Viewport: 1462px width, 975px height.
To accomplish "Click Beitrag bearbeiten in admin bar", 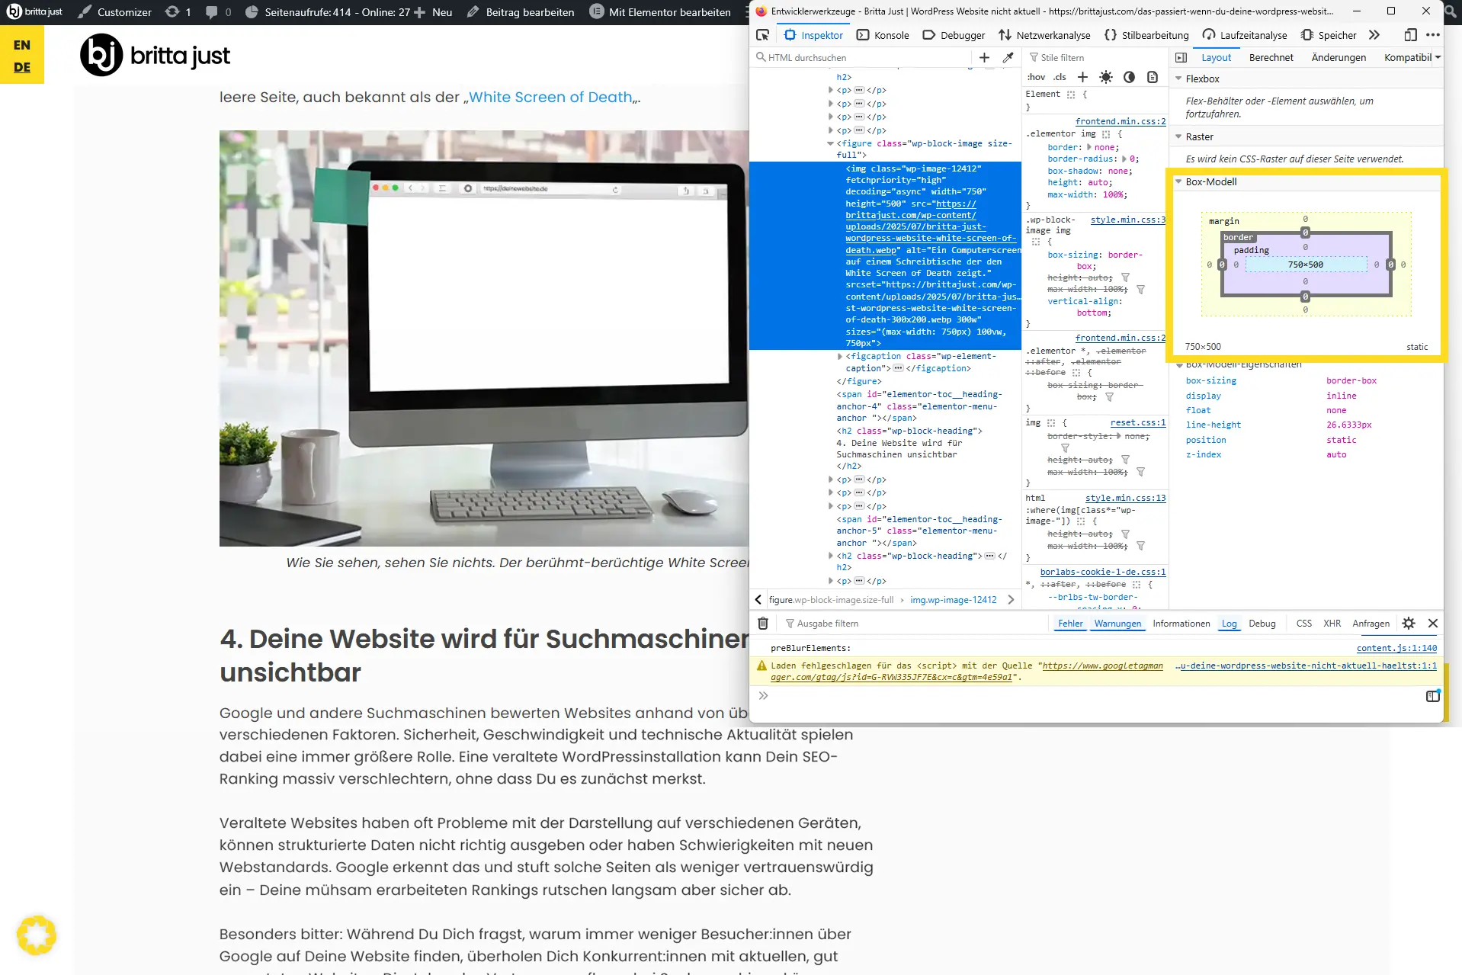I will [521, 12].
